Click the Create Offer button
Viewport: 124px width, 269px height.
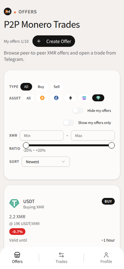click(54, 41)
